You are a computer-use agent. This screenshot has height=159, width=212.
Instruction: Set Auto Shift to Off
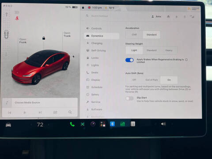point(134,80)
